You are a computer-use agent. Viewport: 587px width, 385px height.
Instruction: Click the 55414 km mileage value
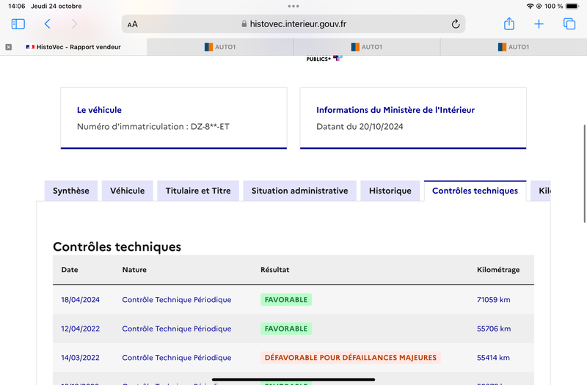[x=493, y=358]
